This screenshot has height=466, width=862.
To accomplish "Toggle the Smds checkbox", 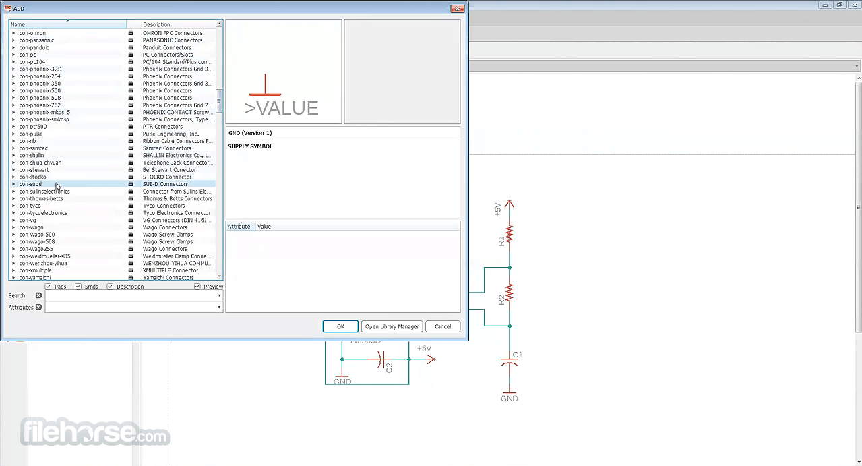I will [78, 287].
